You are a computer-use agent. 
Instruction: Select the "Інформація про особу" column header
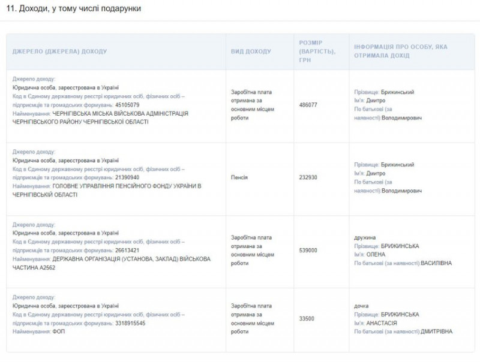[400, 51]
